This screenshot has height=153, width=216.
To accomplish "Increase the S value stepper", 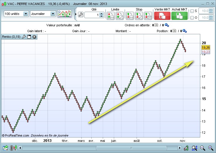I will coord(211,10).
